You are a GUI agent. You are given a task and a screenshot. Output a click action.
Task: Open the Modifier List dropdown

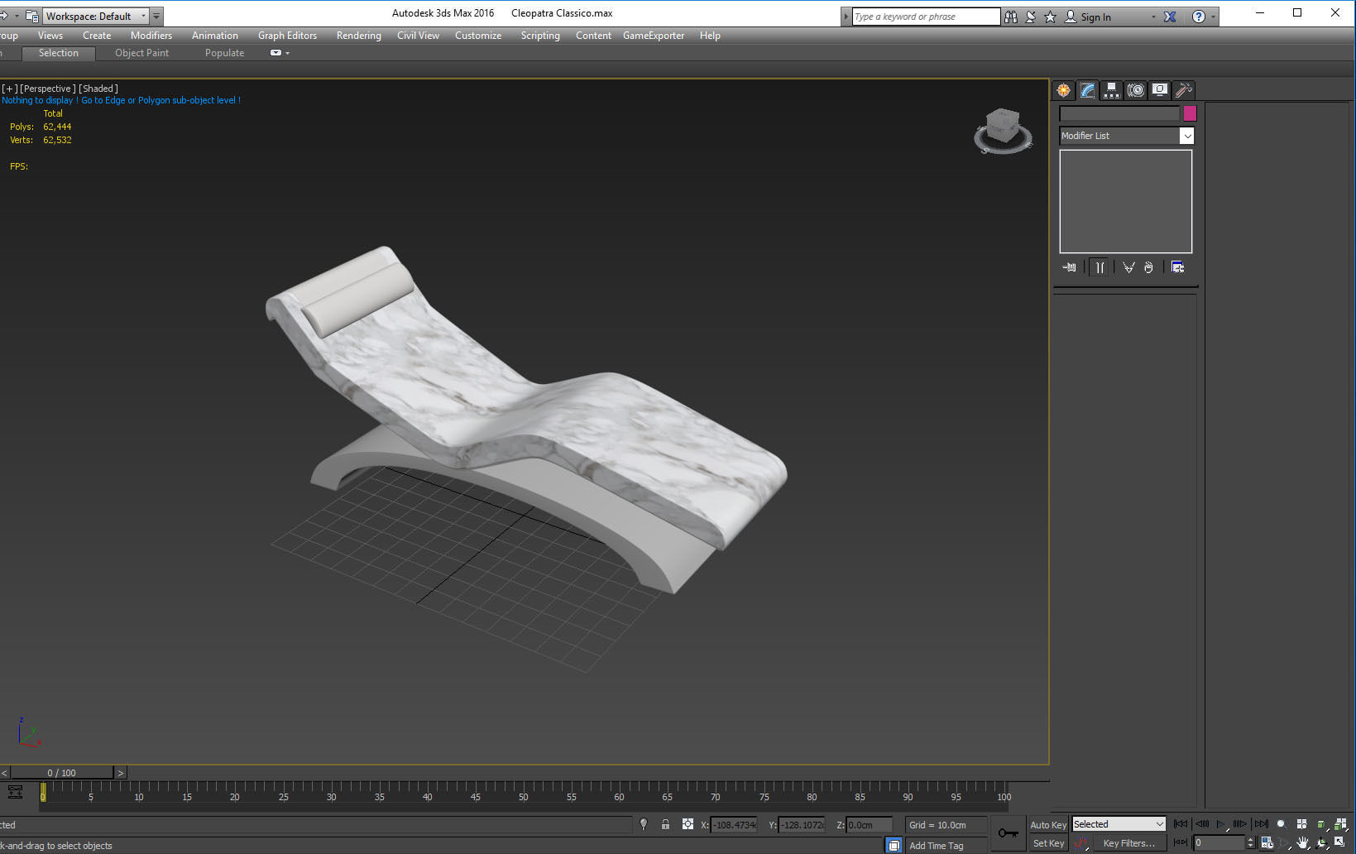click(1126, 136)
